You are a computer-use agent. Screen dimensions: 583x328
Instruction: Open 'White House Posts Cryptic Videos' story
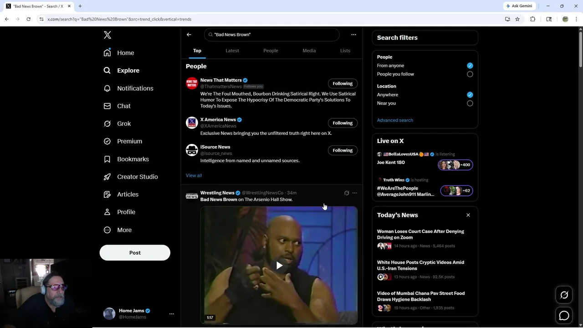(x=420, y=265)
